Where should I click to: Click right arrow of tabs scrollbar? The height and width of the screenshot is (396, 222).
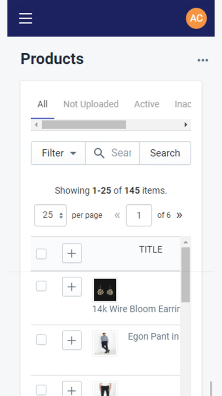point(186,125)
